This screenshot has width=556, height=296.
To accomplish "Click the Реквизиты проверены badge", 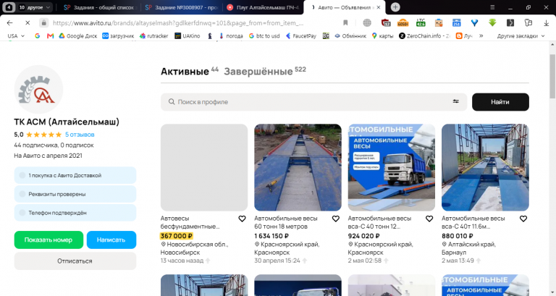I will (75, 194).
